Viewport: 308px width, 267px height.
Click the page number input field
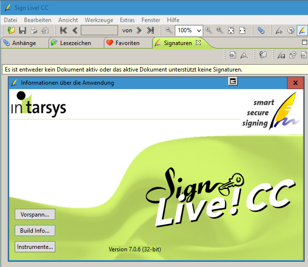99,30
